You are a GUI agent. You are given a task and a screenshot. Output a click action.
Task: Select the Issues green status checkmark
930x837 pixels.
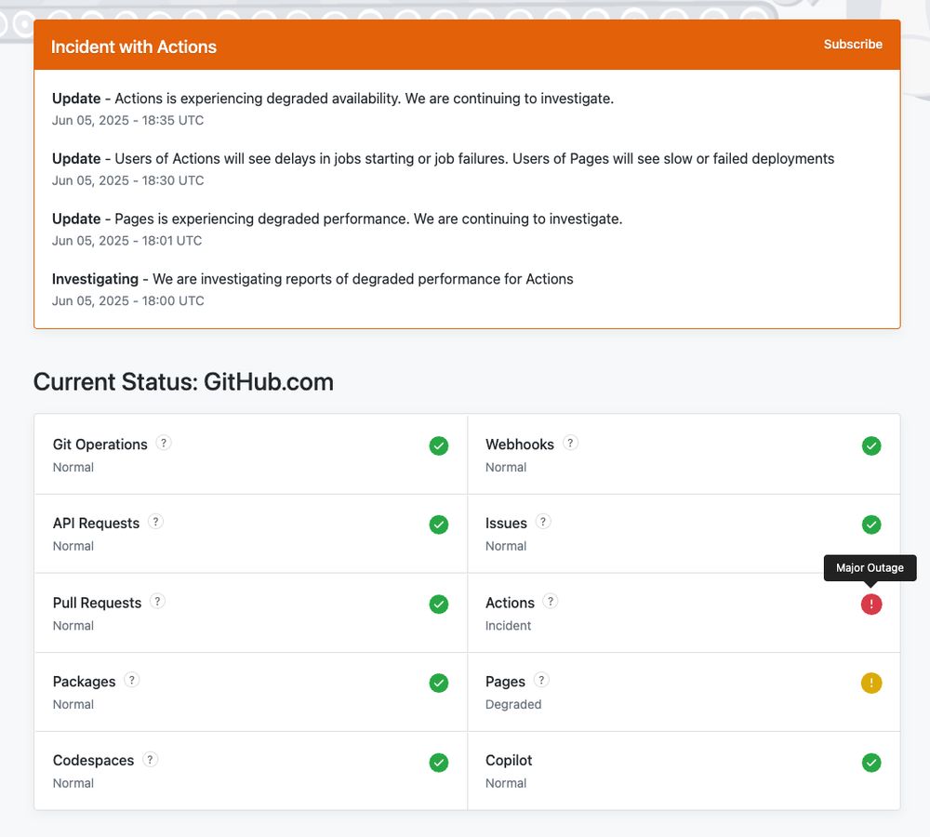[x=871, y=525]
